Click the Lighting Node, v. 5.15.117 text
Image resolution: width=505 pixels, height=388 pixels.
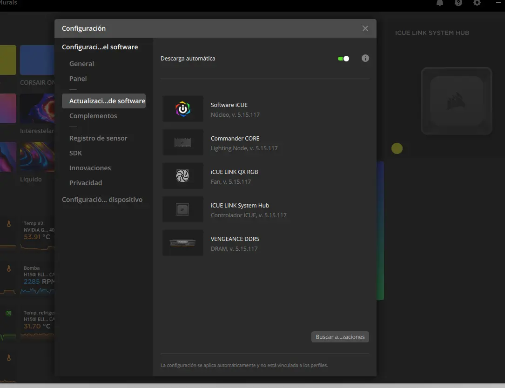click(x=244, y=148)
